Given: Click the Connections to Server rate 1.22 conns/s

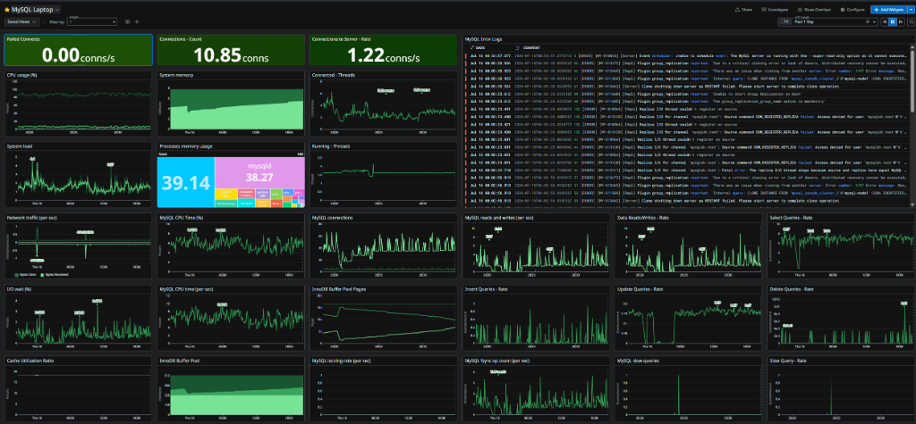Looking at the screenshot, I should pos(383,54).
